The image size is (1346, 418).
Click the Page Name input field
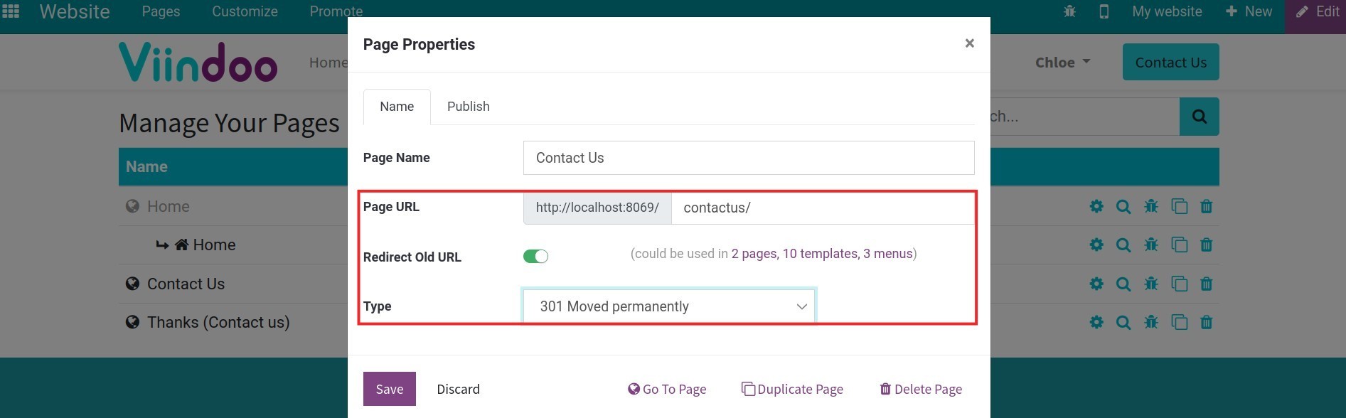(x=749, y=158)
